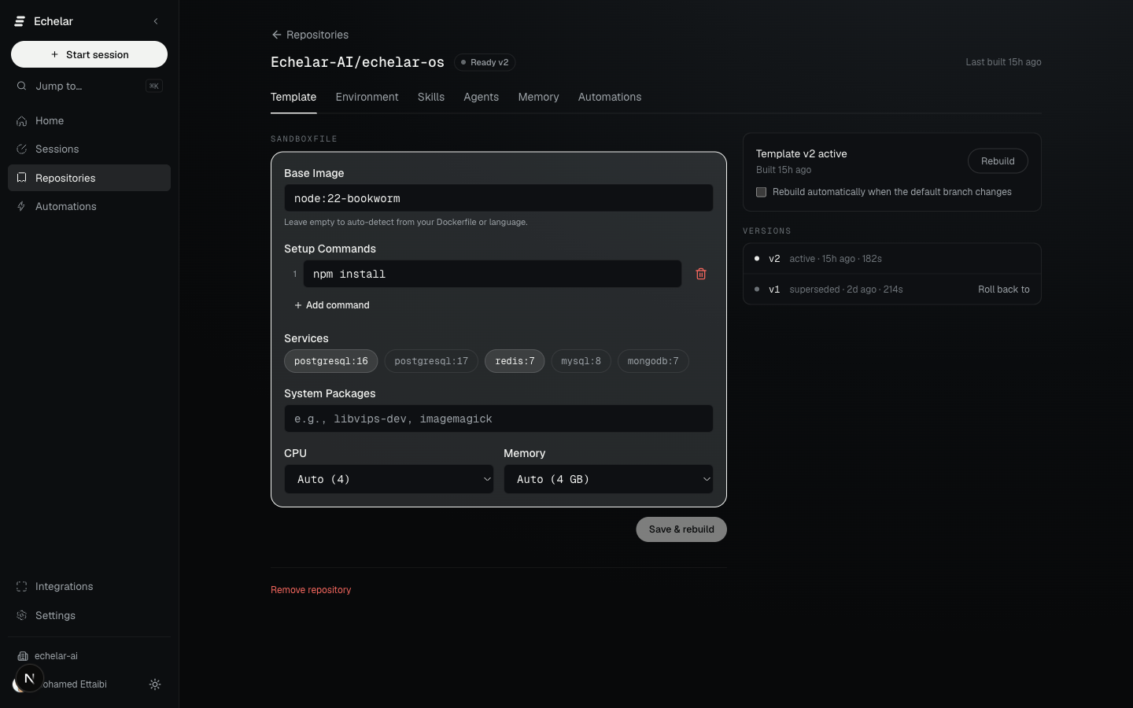Toggle the postgresql:17 service chip
Image resolution: width=1133 pixels, height=708 pixels.
click(x=431, y=361)
